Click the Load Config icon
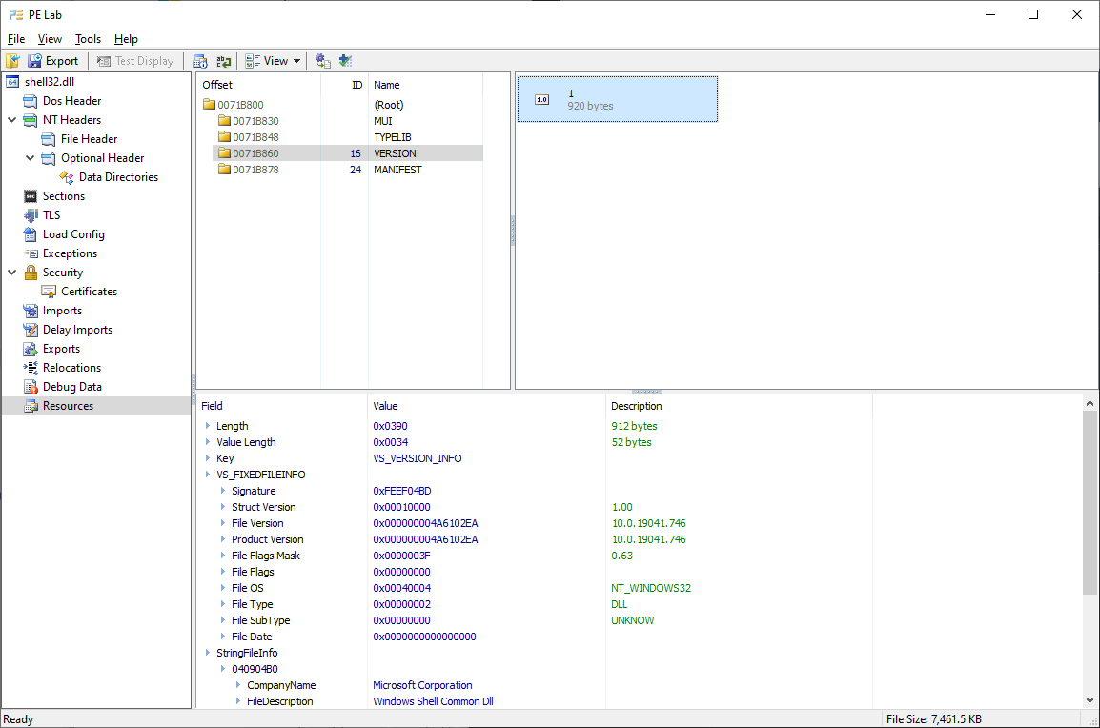This screenshot has height=728, width=1100. (31, 234)
